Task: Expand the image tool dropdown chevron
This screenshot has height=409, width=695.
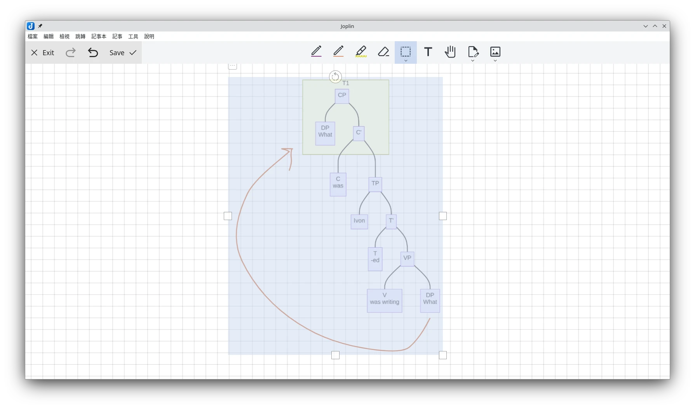Action: tap(495, 61)
